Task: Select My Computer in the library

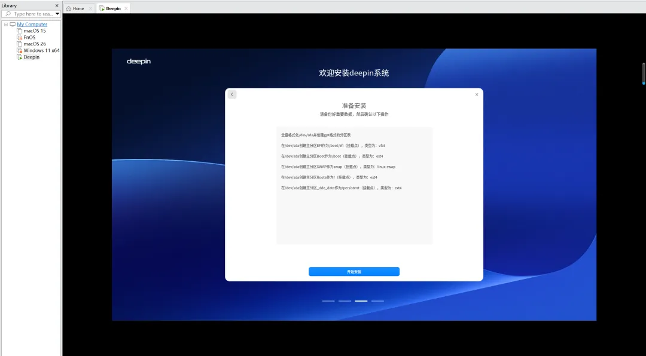Action: (x=32, y=24)
